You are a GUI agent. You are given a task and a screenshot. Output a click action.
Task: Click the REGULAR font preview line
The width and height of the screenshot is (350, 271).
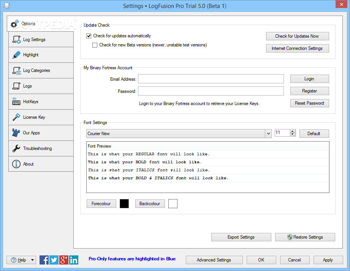point(207,154)
